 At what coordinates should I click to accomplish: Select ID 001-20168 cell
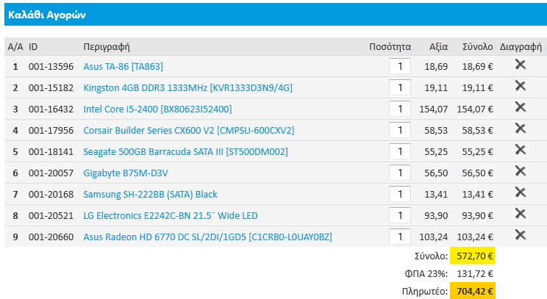[51, 194]
